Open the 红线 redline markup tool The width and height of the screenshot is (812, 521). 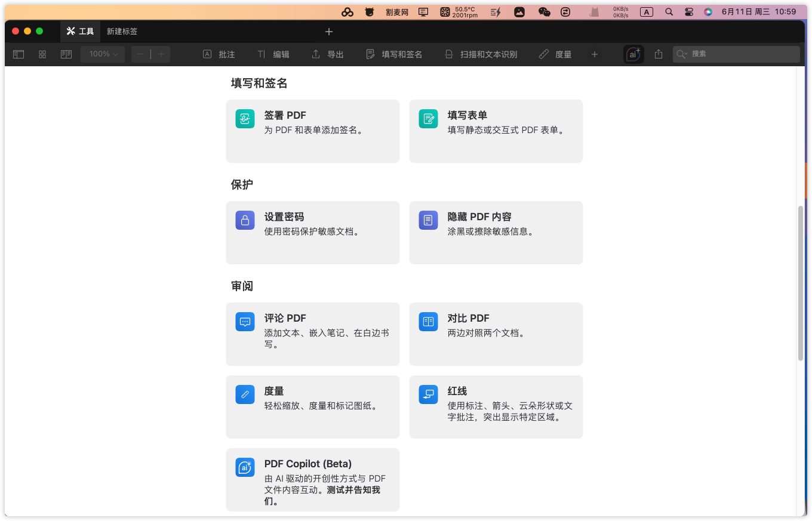coord(496,406)
